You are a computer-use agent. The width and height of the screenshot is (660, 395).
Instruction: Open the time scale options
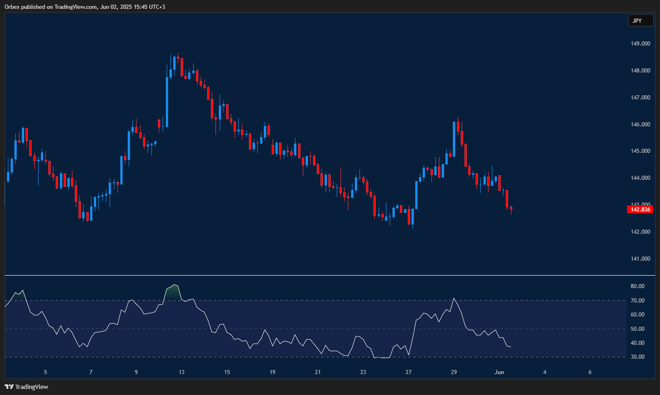click(325, 372)
